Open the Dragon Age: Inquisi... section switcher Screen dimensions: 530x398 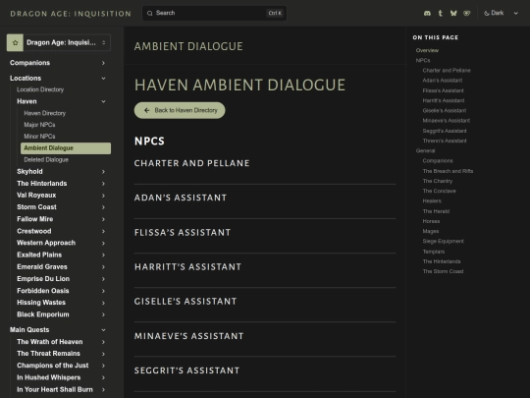(x=59, y=42)
